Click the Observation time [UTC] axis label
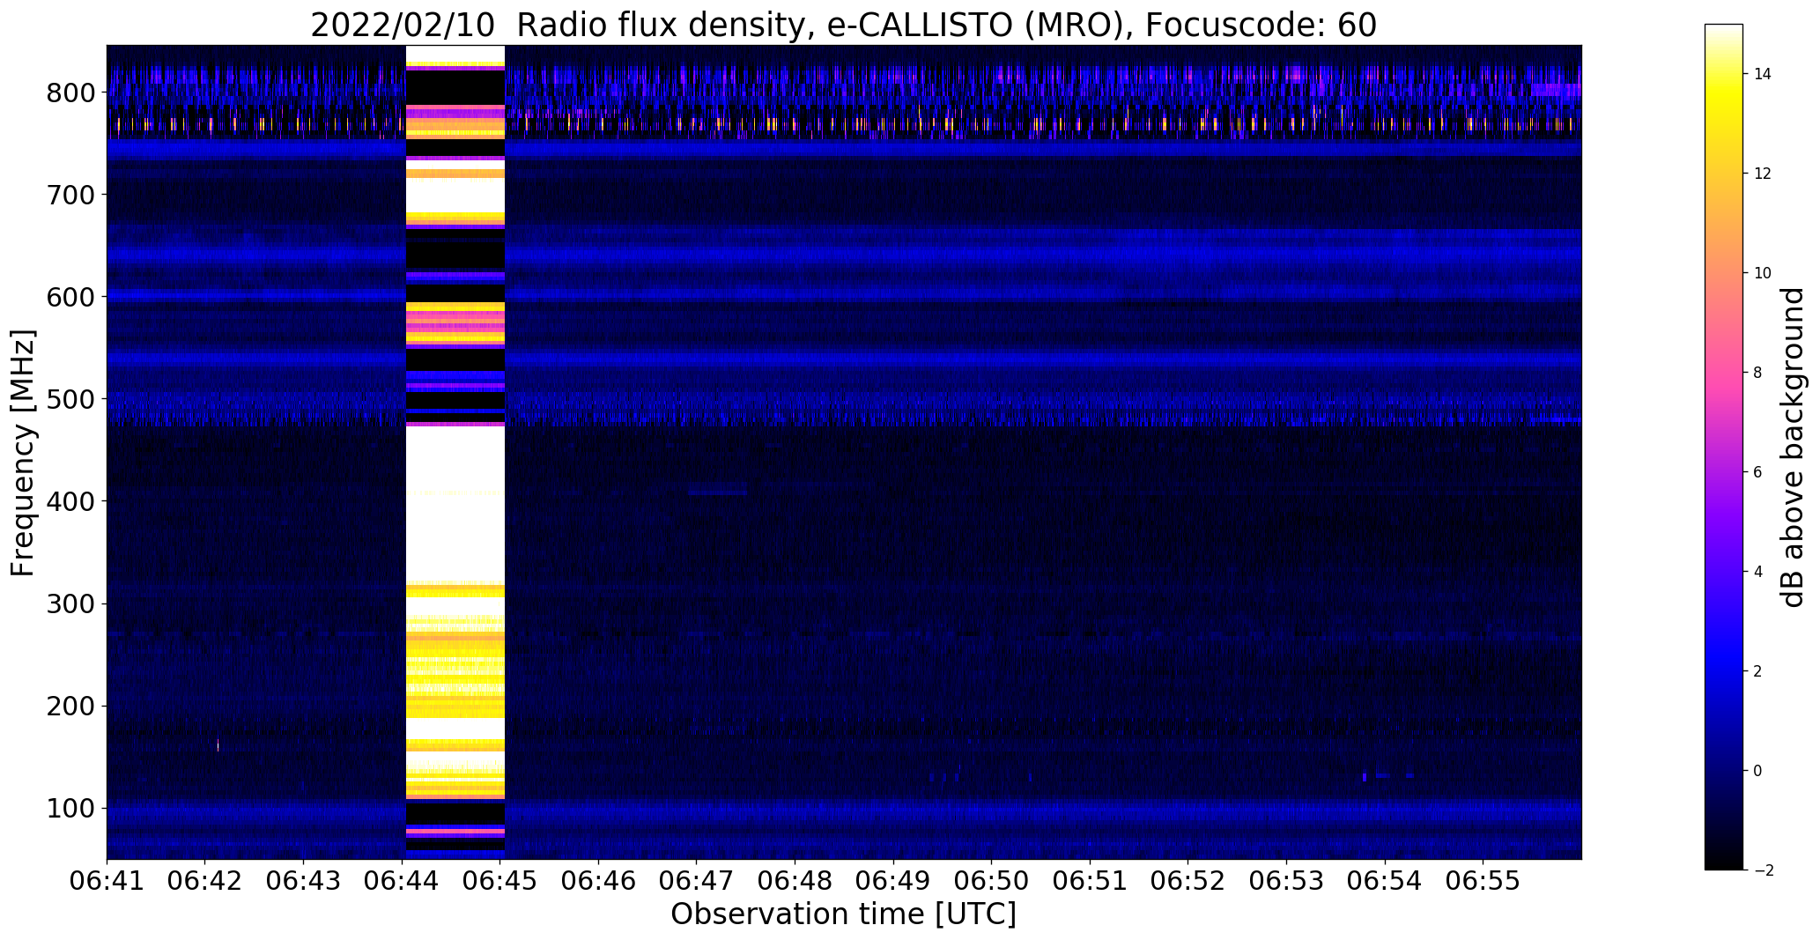The height and width of the screenshot is (940, 1820). coord(843,914)
